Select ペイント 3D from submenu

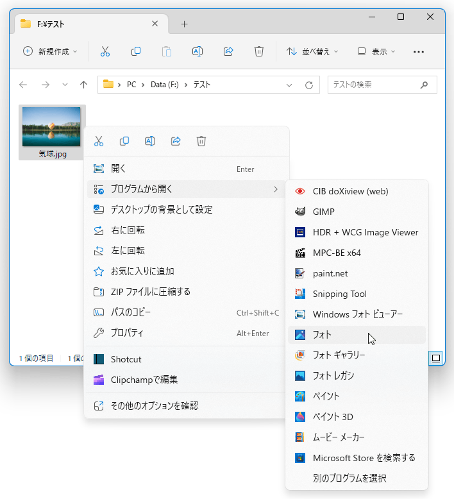tap(357, 417)
